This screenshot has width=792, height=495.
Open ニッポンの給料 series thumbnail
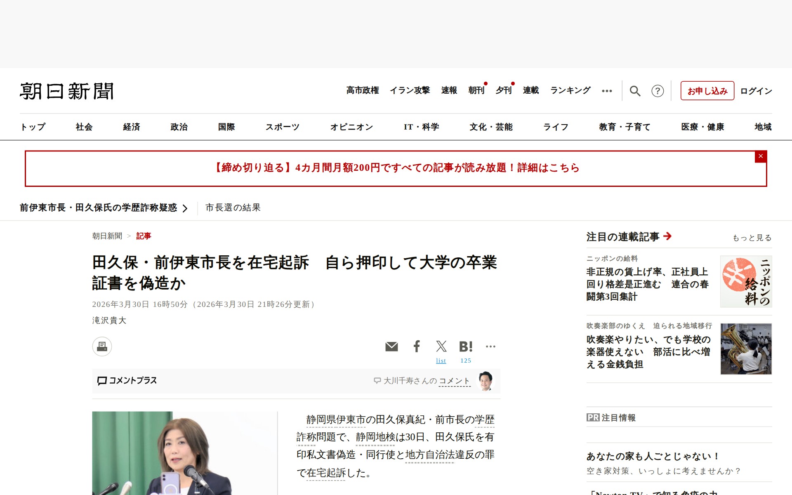[x=746, y=281]
